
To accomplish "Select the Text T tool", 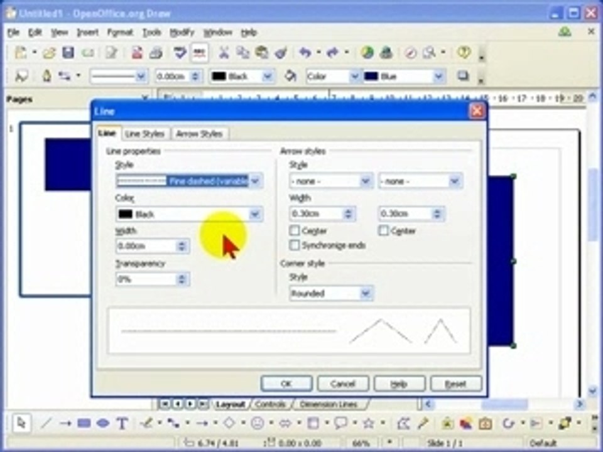I will [122, 424].
